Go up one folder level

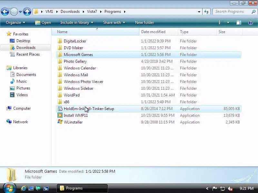pyautogui.click(x=27, y=12)
